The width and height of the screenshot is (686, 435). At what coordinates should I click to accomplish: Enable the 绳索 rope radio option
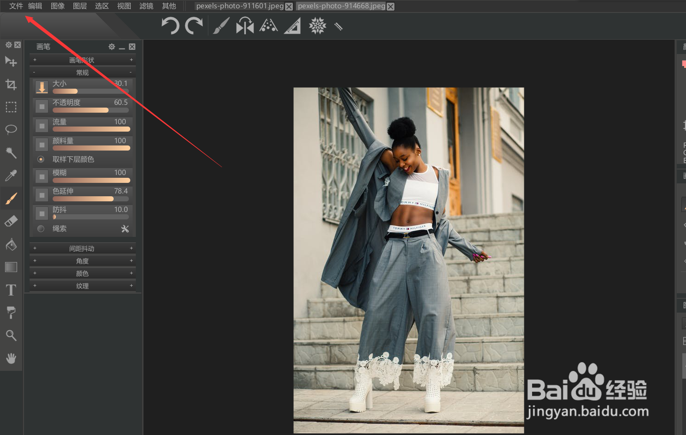[41, 229]
